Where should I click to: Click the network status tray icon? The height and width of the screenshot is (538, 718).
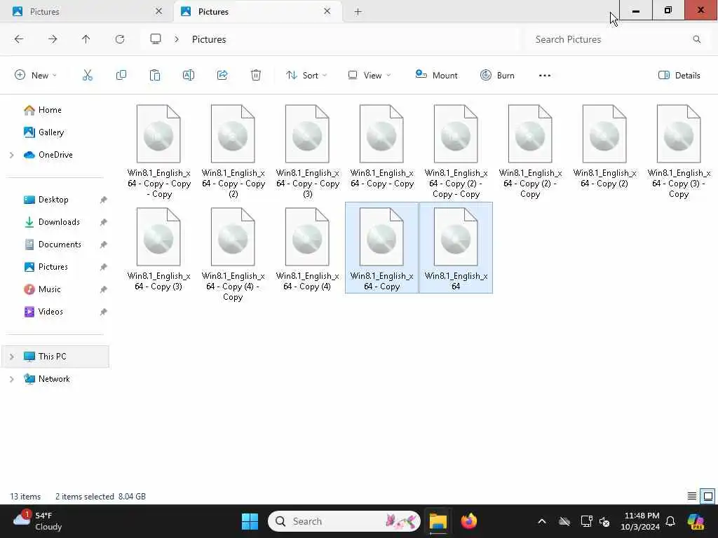[586, 521]
